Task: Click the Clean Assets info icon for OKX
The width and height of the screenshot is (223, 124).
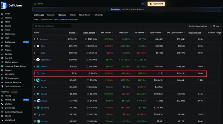Action: (86, 46)
